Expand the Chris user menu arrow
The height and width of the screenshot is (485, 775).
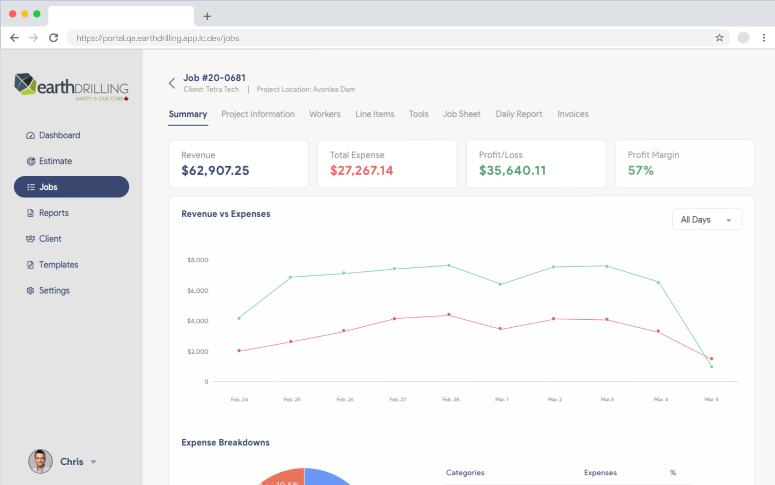[94, 462]
